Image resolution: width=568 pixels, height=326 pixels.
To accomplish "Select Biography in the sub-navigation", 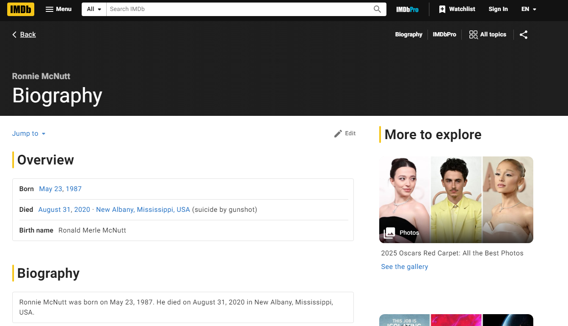I will (409, 35).
